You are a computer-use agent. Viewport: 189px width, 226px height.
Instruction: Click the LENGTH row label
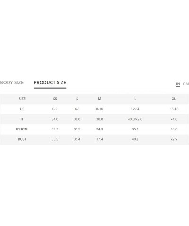(x=22, y=129)
